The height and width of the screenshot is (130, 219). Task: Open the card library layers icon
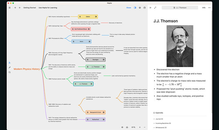pos(140,8)
